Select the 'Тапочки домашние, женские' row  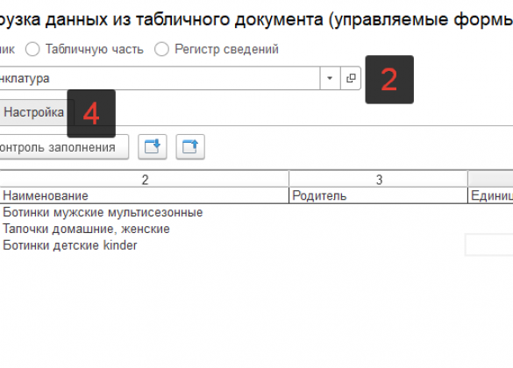[256, 229]
